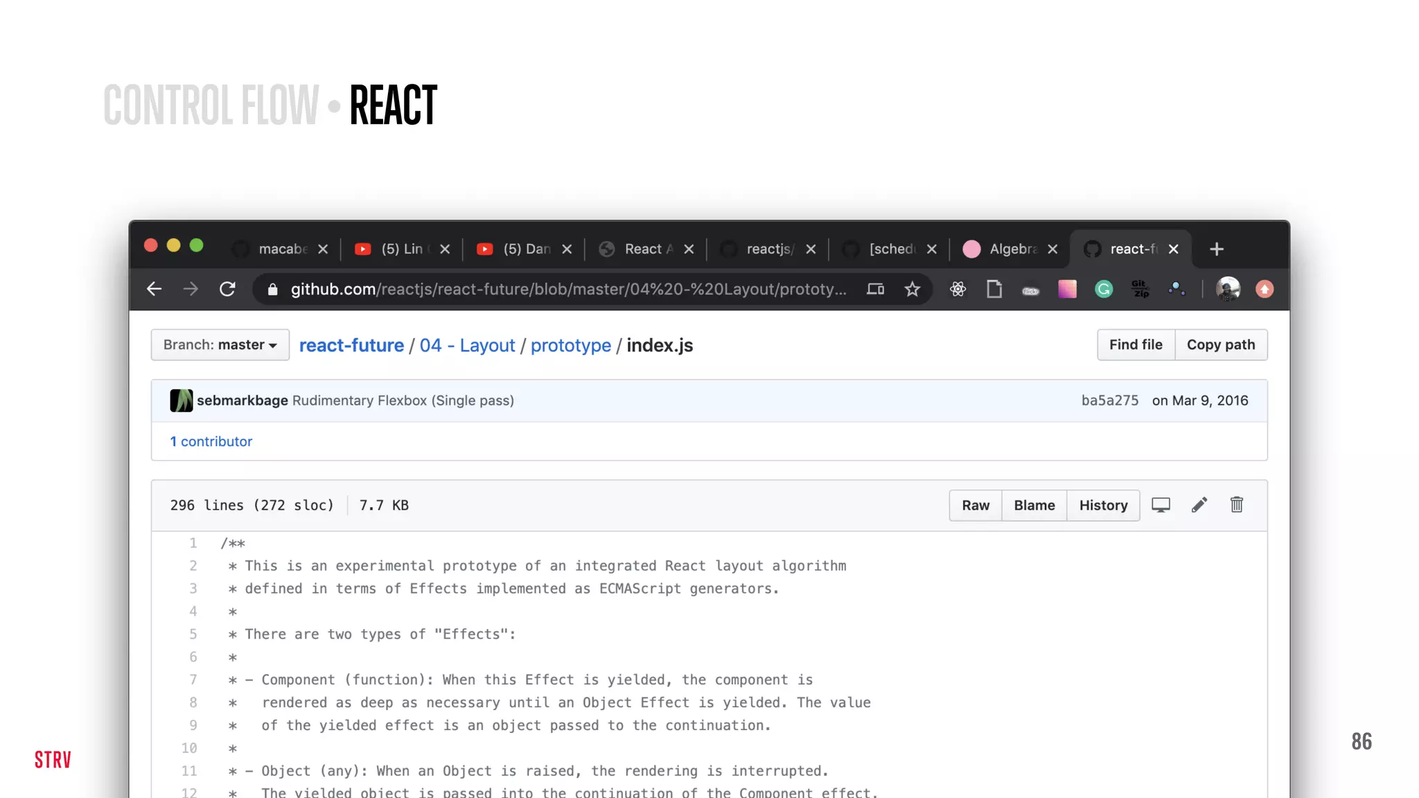Click the grey pill-shaped extension icon
Viewport: 1419px width, 798px height.
click(1031, 290)
